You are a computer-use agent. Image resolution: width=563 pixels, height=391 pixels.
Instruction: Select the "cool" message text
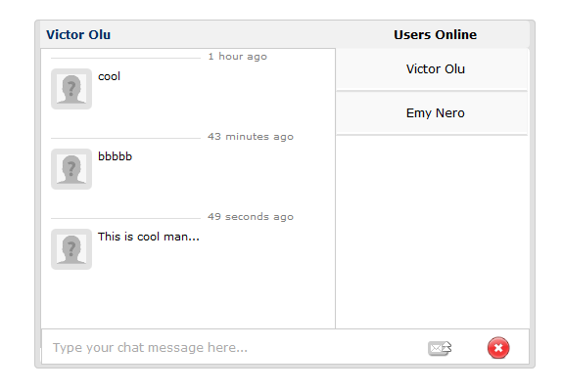click(109, 76)
